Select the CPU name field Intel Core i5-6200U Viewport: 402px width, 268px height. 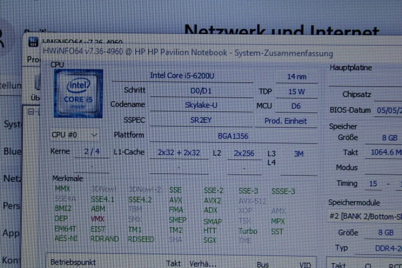[182, 76]
